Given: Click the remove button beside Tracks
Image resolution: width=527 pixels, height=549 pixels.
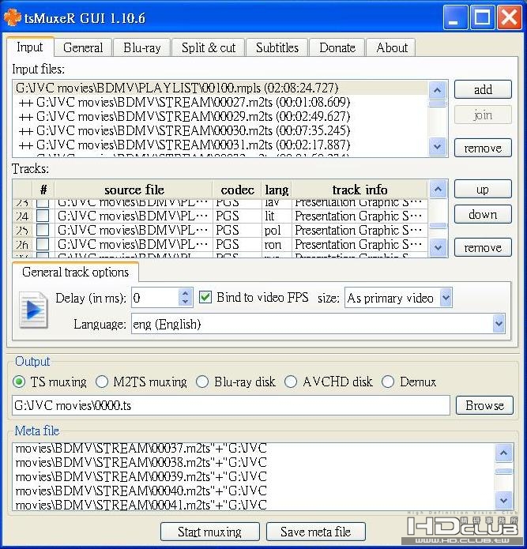Looking at the screenshot, I should point(483,247).
